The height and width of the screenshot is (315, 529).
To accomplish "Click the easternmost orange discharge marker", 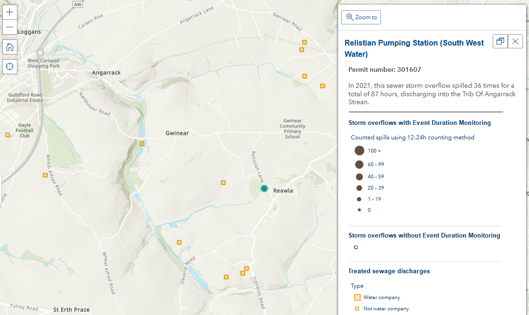I will [323, 86].
